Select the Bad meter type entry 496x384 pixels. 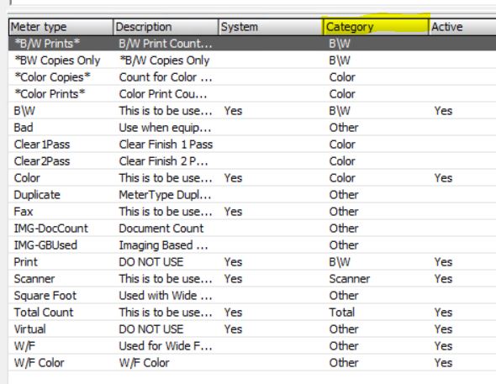[x=252, y=128]
